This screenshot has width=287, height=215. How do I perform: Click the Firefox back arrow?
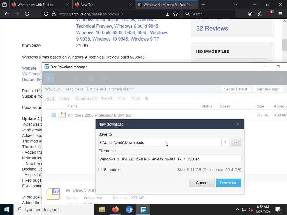coord(7,14)
